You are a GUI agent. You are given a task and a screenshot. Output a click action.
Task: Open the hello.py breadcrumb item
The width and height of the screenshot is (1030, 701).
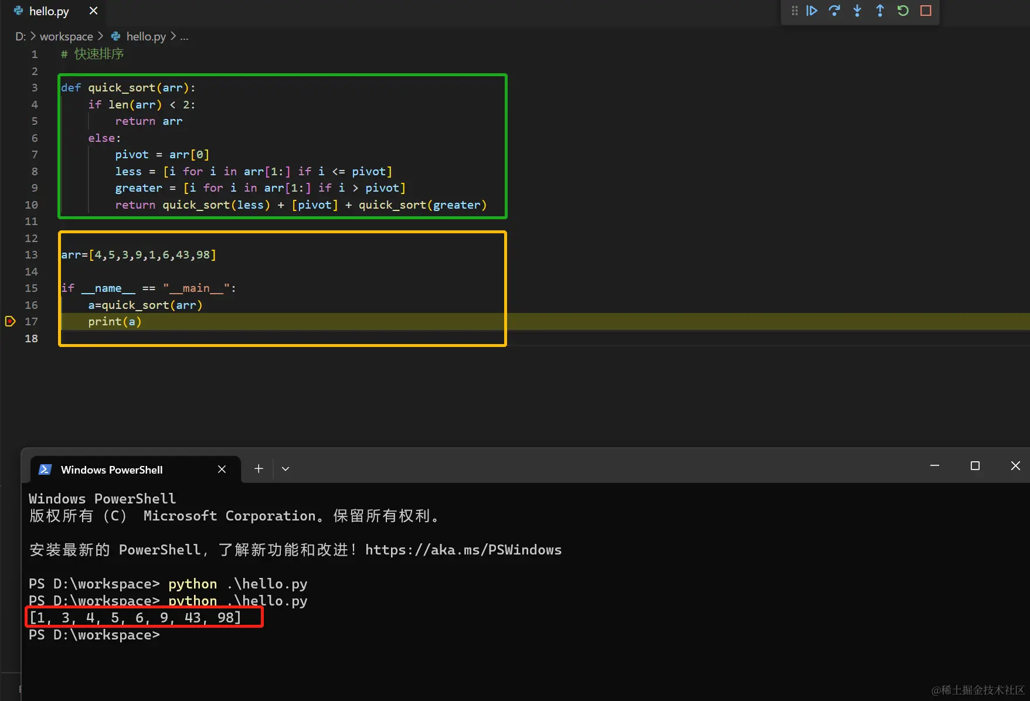pos(146,36)
